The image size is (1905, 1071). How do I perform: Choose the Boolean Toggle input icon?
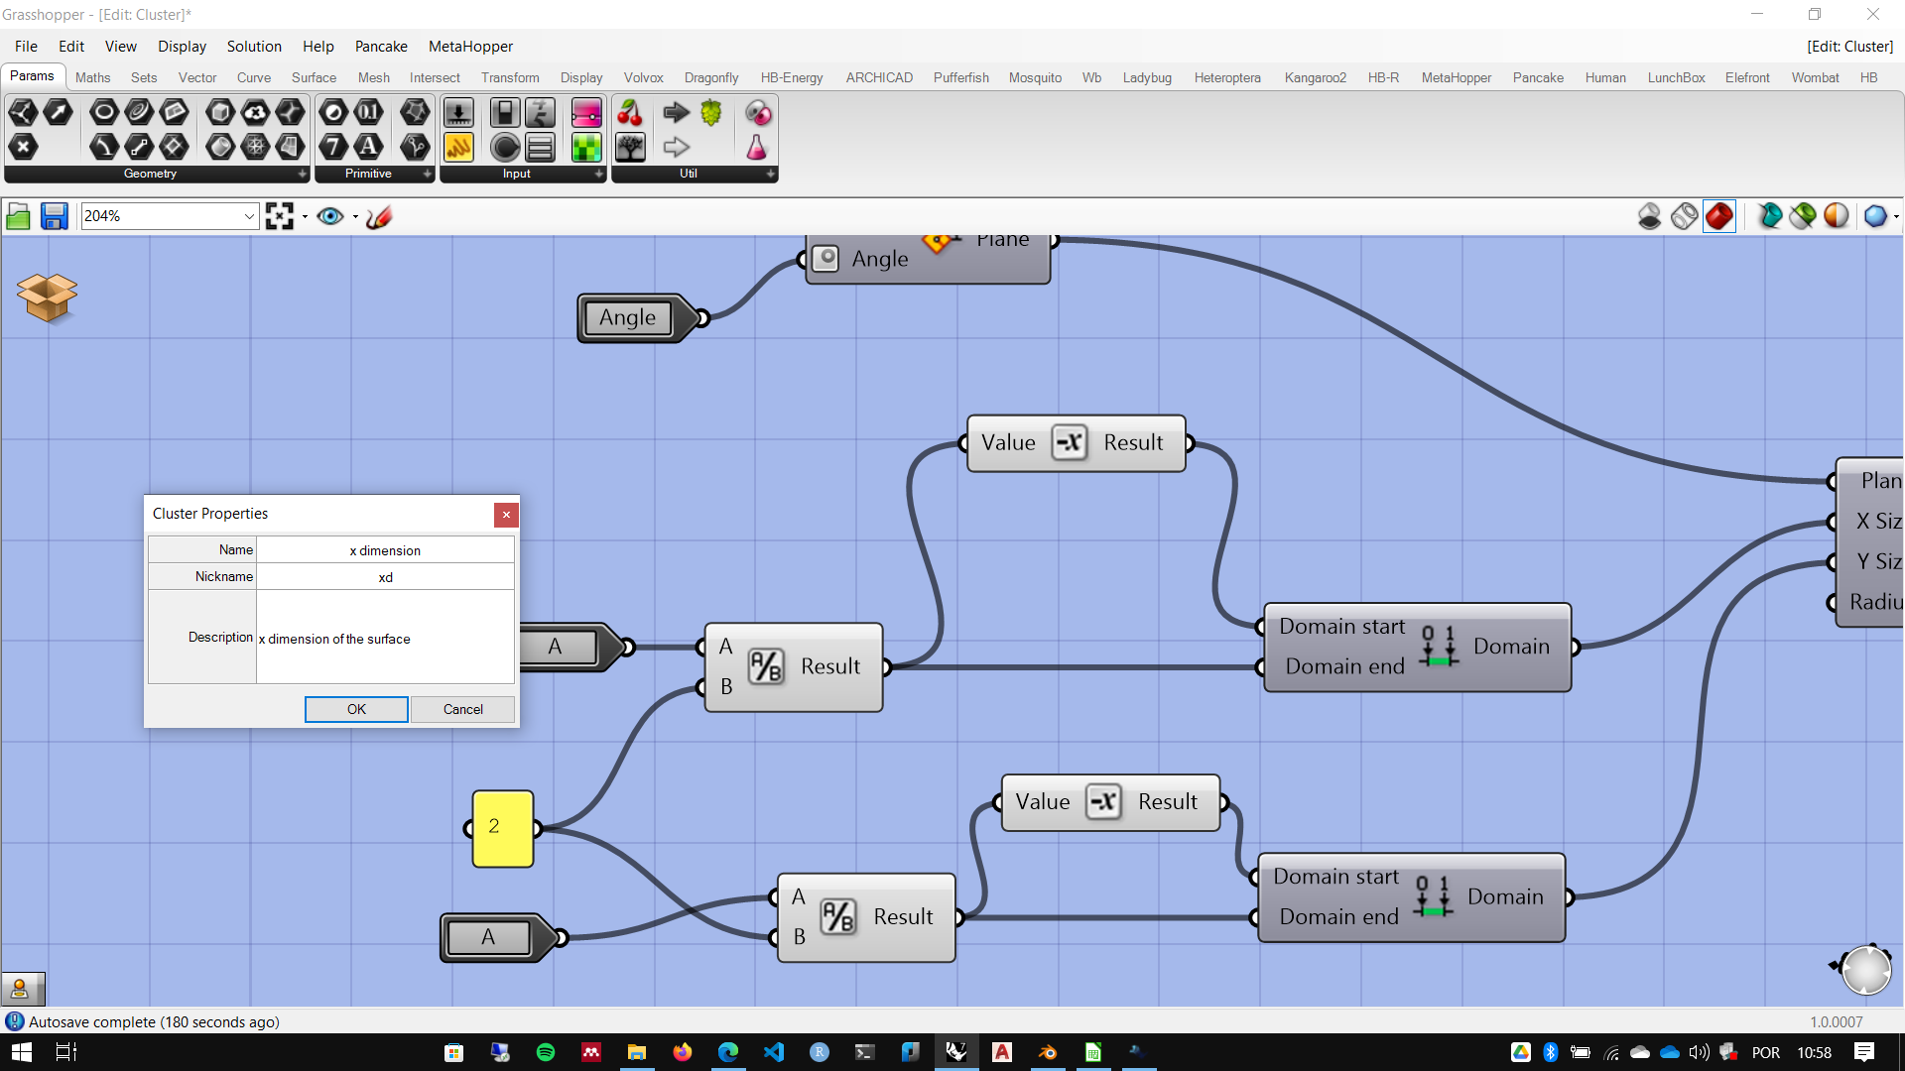(x=505, y=112)
